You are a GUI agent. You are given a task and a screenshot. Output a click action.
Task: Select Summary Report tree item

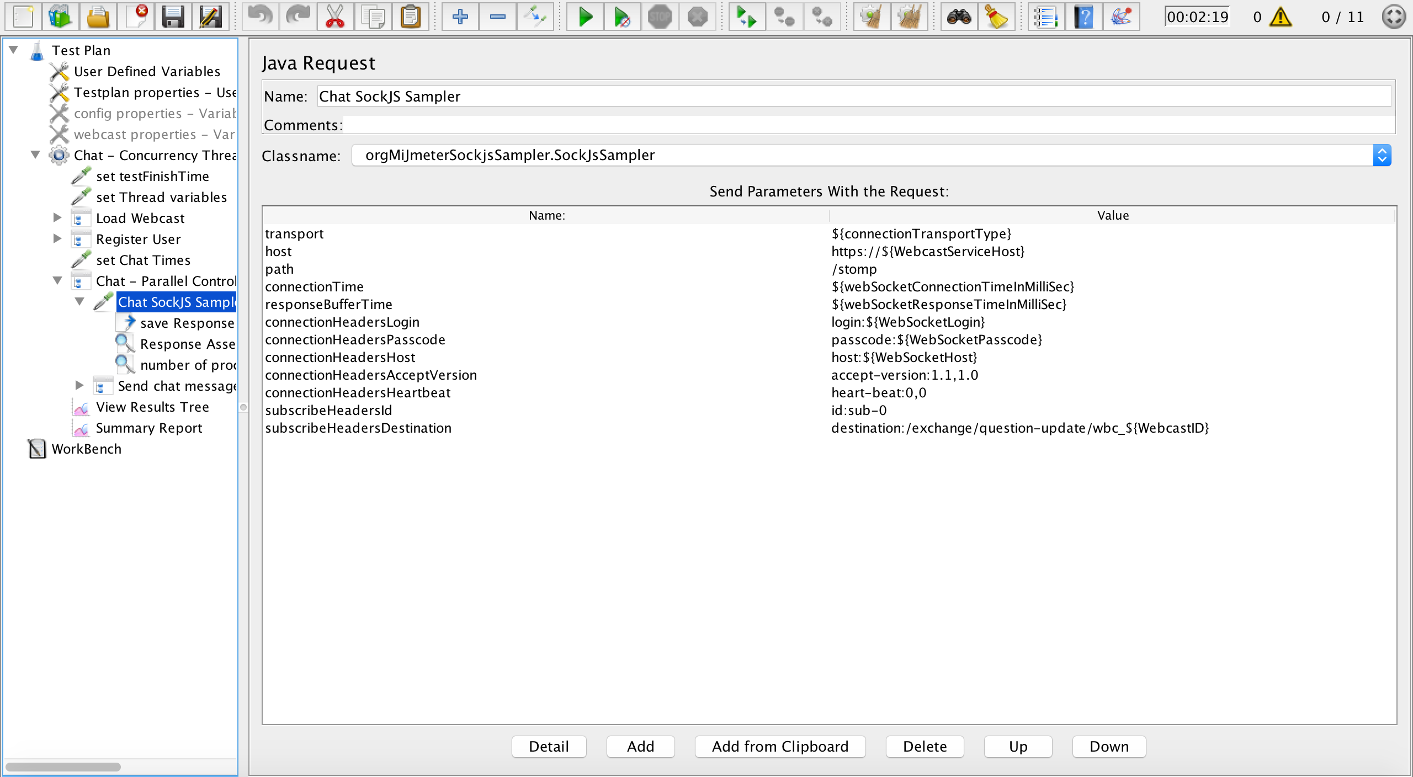149,428
